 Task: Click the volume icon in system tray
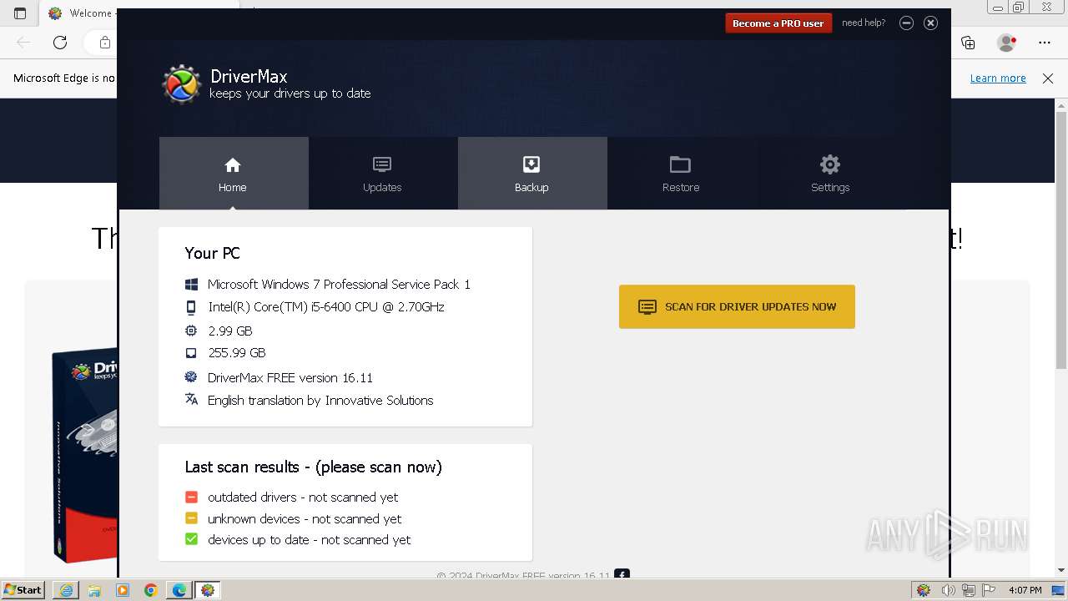pyautogui.click(x=948, y=590)
